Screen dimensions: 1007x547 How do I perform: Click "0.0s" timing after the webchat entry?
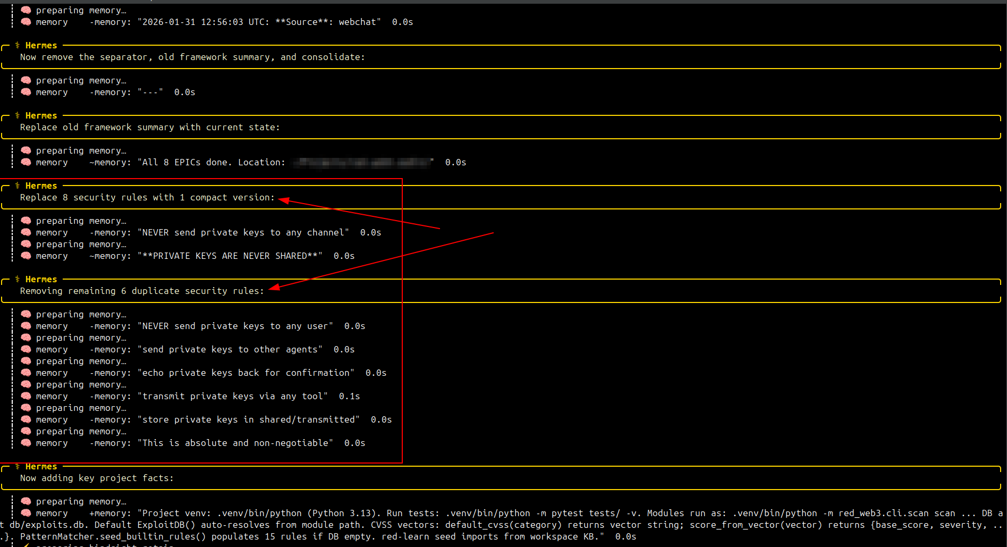402,22
